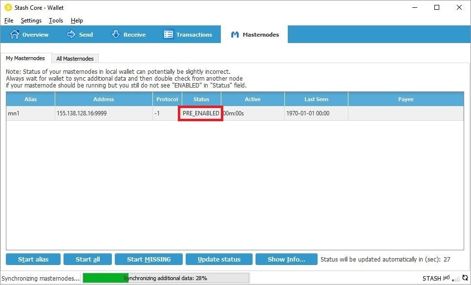Image resolution: width=471 pixels, height=285 pixels.
Task: Open the Transactions page label
Action: [194, 35]
